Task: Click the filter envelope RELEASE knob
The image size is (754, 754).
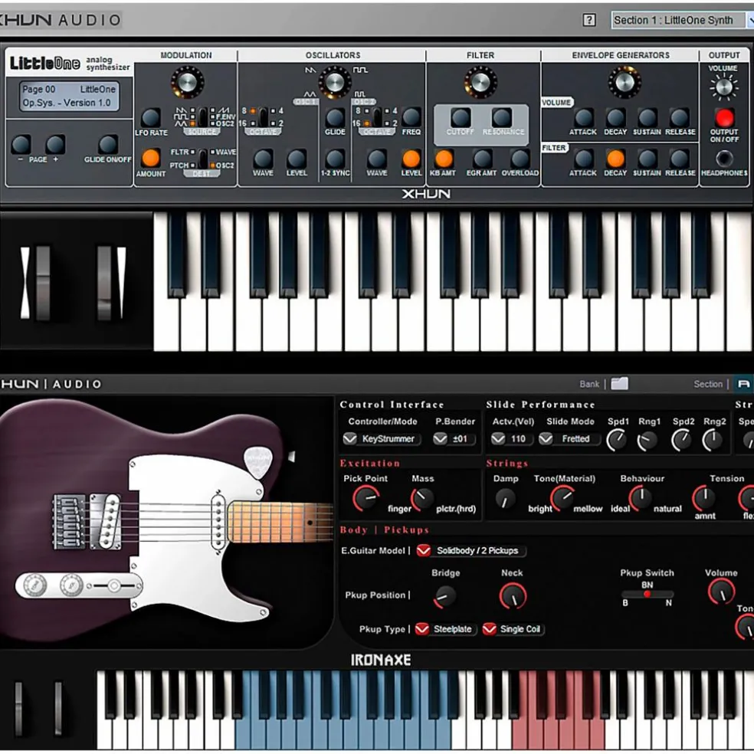Action: pos(680,159)
